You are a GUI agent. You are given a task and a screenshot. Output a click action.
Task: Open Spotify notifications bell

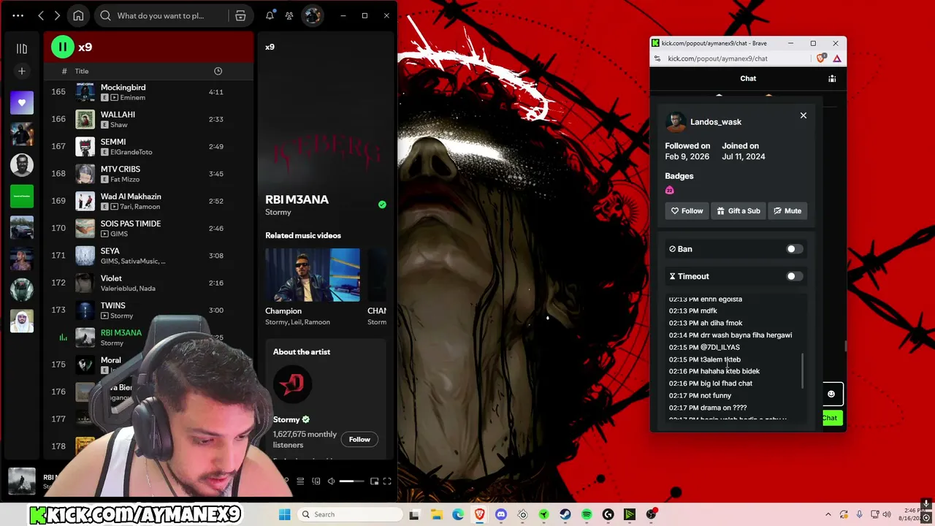[x=270, y=15]
